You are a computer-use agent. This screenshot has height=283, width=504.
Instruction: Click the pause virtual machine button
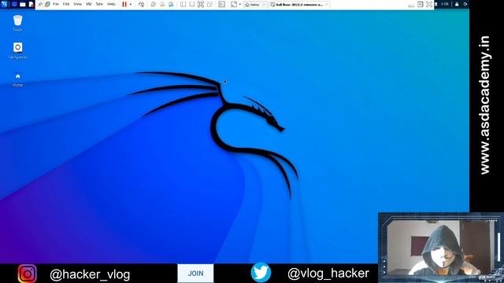pyautogui.click(x=124, y=4)
